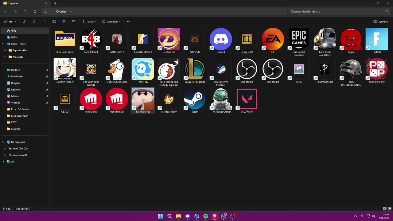Viewport: 393px width, 221px height.
Task: Click the Cut toolbar icon
Action: pyautogui.click(x=25, y=21)
